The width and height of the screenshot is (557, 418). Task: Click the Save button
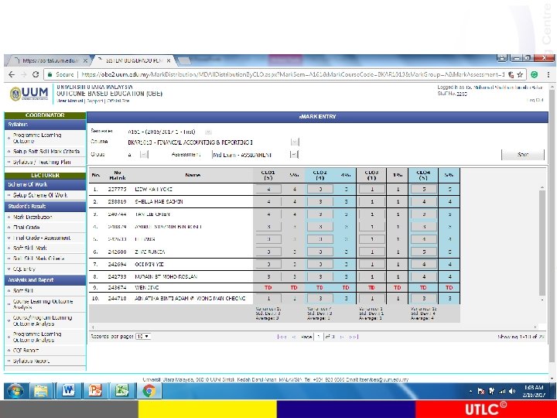(523, 155)
